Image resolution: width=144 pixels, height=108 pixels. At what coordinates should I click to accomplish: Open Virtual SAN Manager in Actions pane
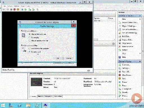[130, 33]
